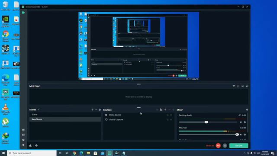Open Desktop Audio settings gear
Image resolution: width=277 pixels, height=156 pixels.
coord(245,122)
